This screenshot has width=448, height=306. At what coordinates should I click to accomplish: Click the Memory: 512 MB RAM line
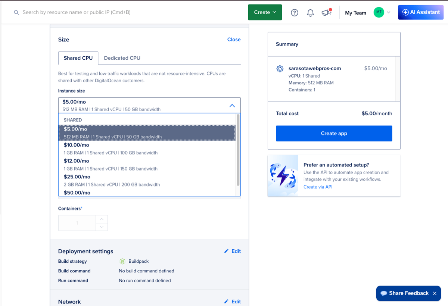coord(311,83)
